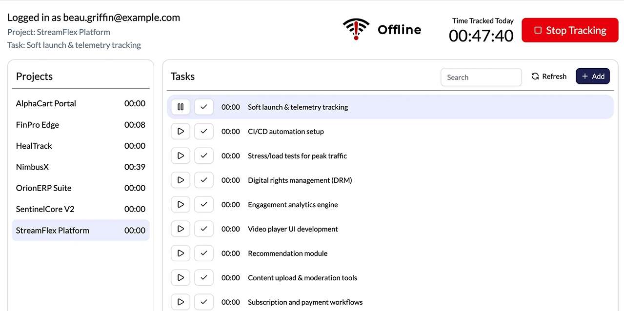Start timer for Engagement analytics engine

pyautogui.click(x=180, y=204)
